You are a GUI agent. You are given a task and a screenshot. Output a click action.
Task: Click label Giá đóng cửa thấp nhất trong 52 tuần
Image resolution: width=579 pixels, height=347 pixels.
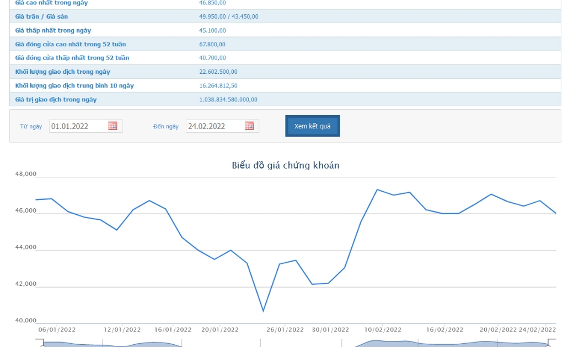pos(72,58)
